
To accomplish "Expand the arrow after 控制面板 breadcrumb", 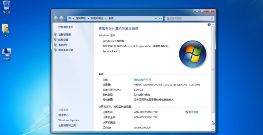I will (88, 19).
